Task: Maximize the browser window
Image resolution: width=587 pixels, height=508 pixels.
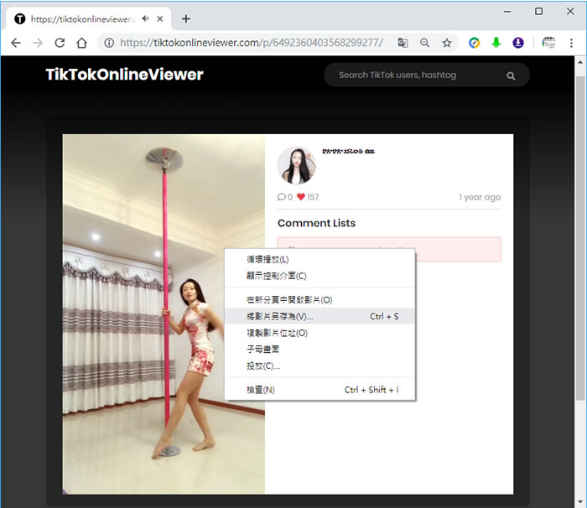Action: pyautogui.click(x=538, y=11)
